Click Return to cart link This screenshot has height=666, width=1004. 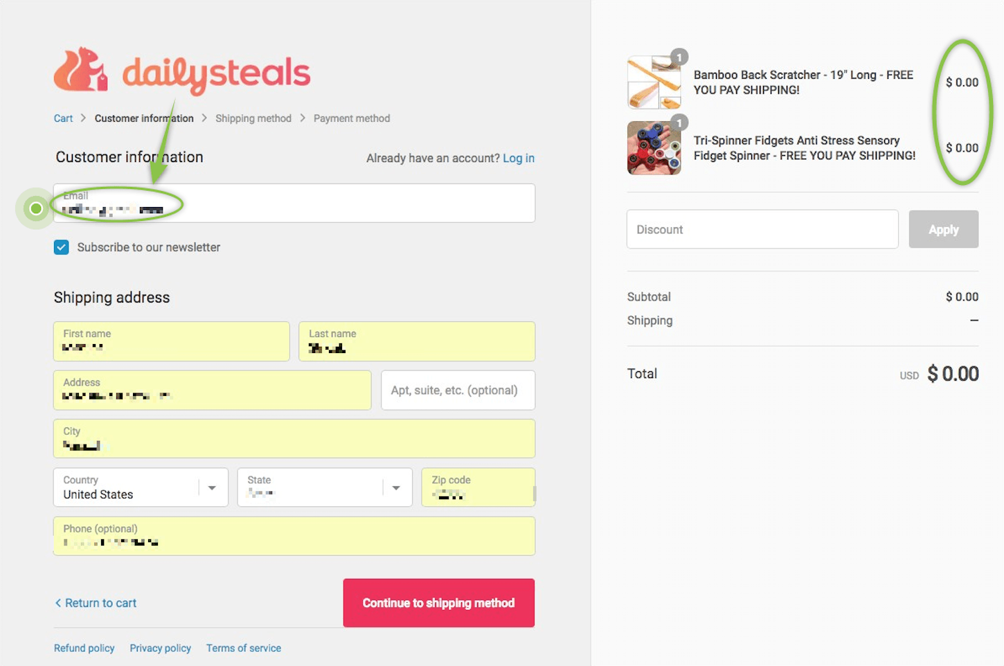pos(100,603)
